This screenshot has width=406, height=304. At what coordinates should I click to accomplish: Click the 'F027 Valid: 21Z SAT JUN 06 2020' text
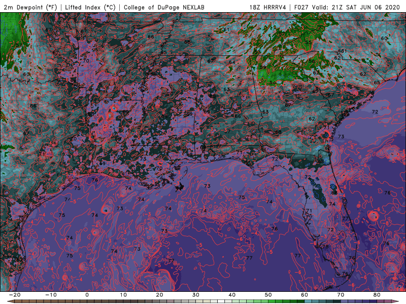point(347,7)
